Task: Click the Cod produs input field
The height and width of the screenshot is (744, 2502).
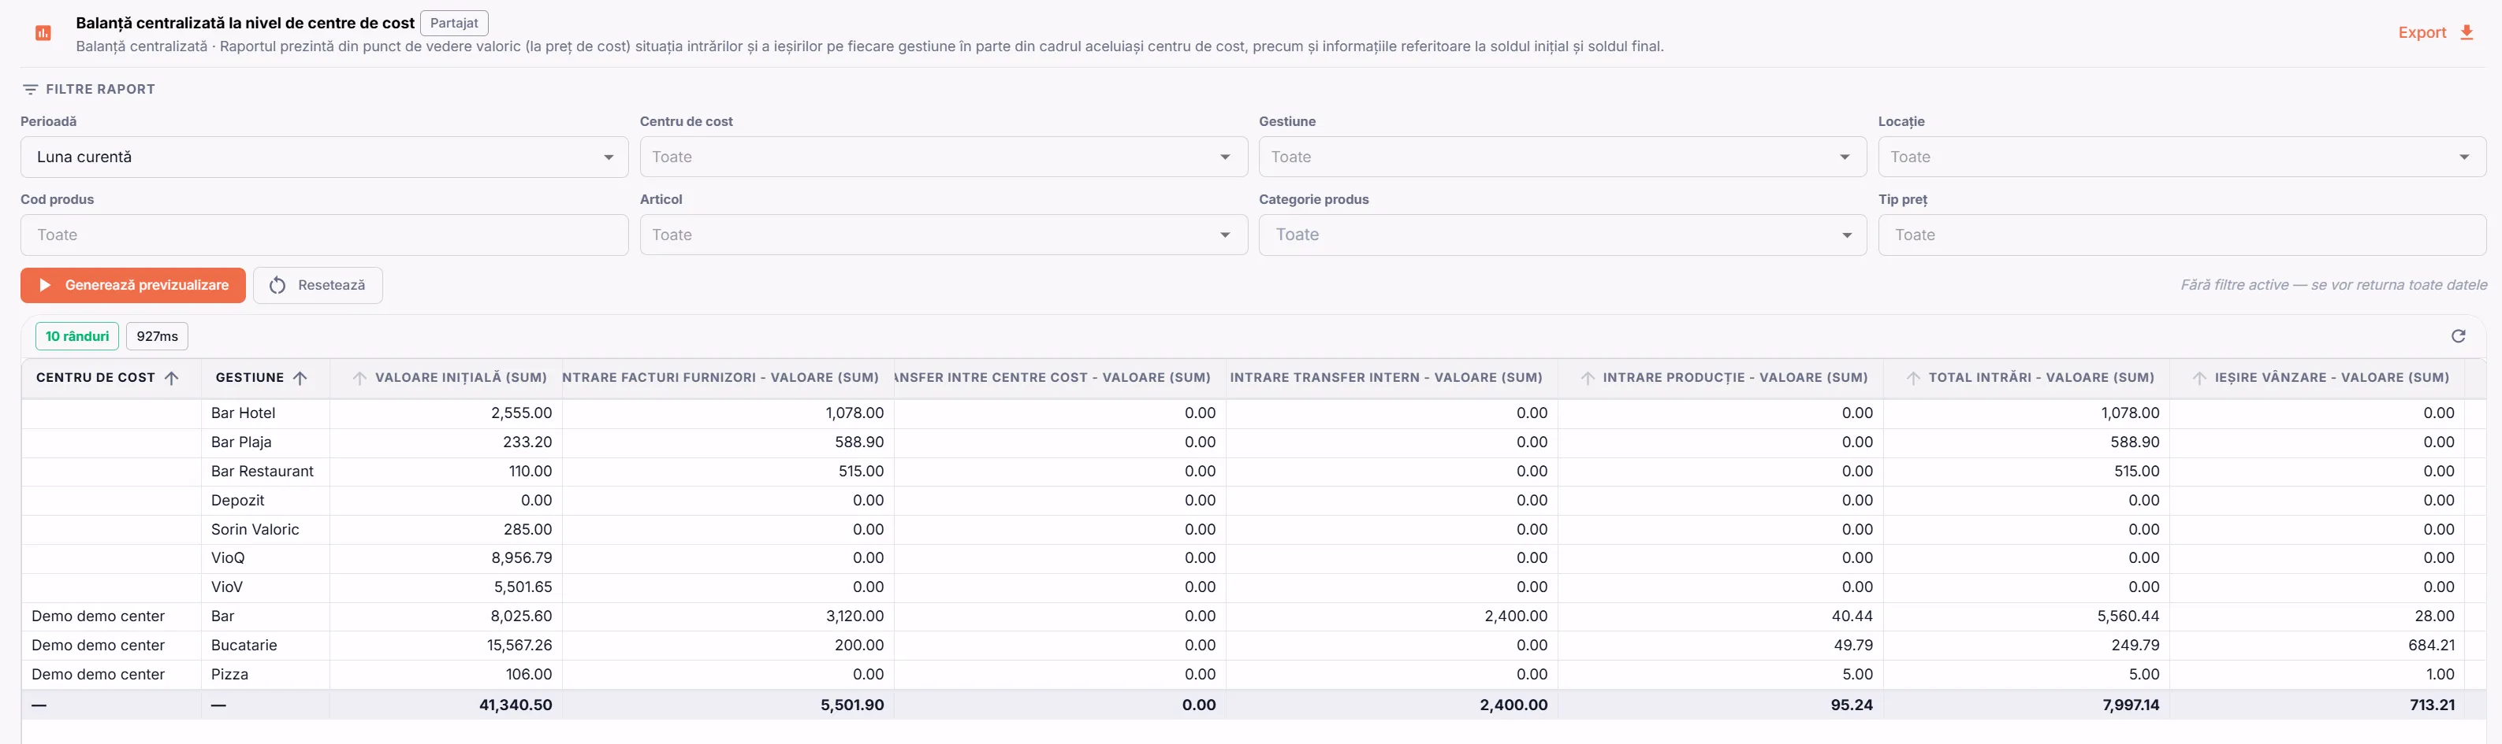Action: coord(325,235)
